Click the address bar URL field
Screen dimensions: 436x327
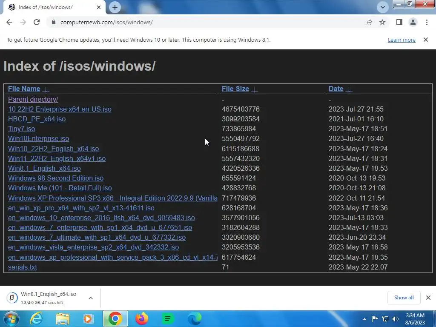[206, 22]
